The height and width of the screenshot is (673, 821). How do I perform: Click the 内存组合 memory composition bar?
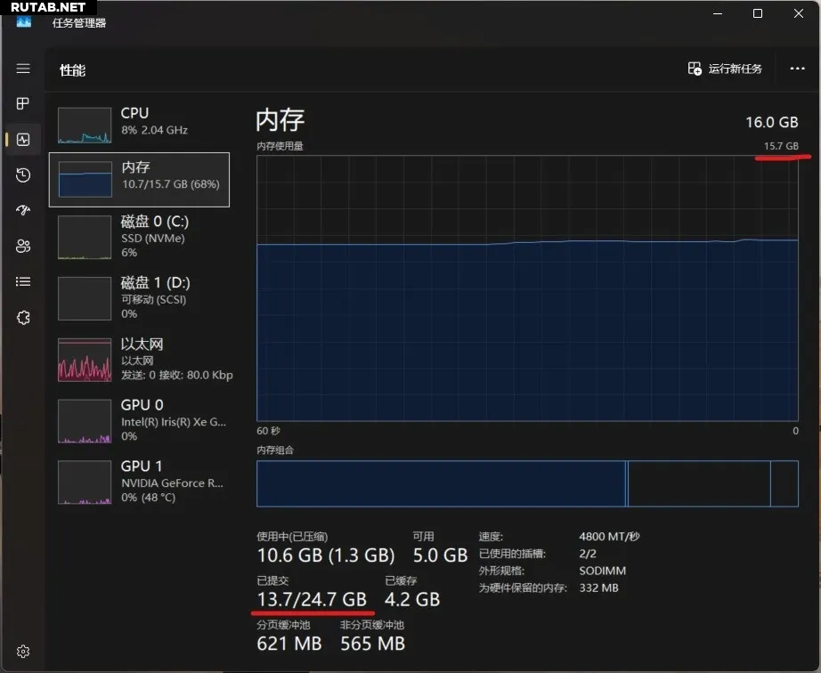point(527,483)
